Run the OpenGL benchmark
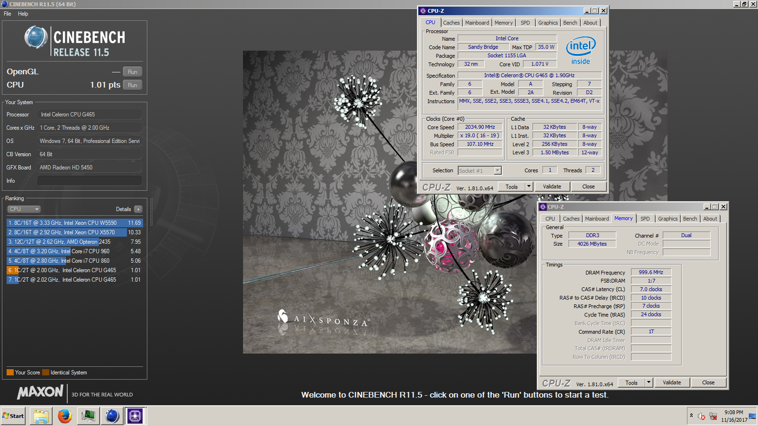 [133, 72]
